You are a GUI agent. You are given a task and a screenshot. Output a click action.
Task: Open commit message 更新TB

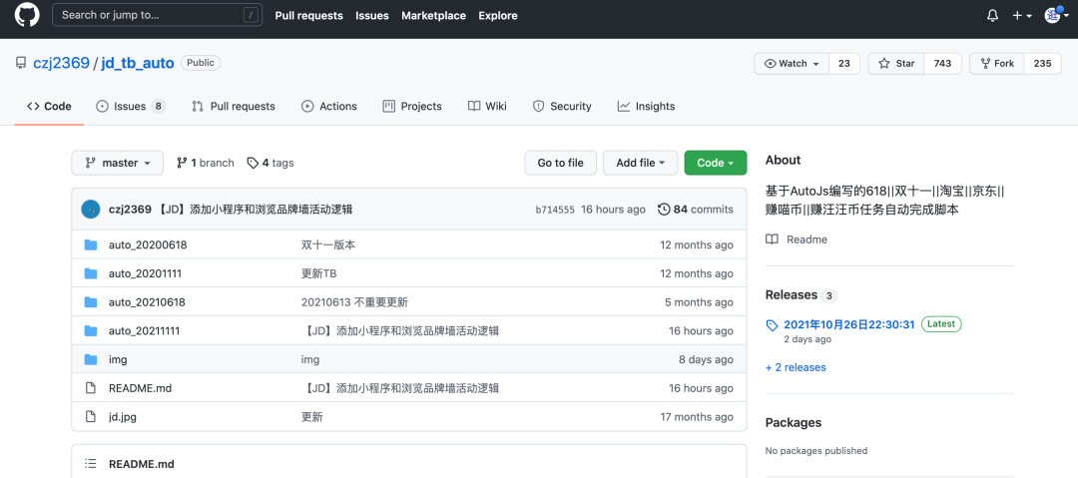click(319, 273)
